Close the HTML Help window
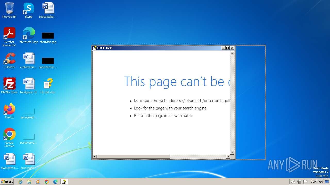This screenshot has height=185, width=330. 232,48
